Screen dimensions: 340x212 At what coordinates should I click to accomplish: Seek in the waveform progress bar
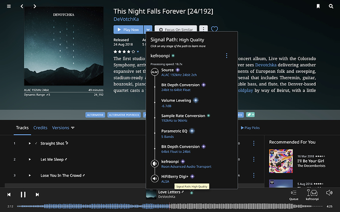click(x=170, y=207)
